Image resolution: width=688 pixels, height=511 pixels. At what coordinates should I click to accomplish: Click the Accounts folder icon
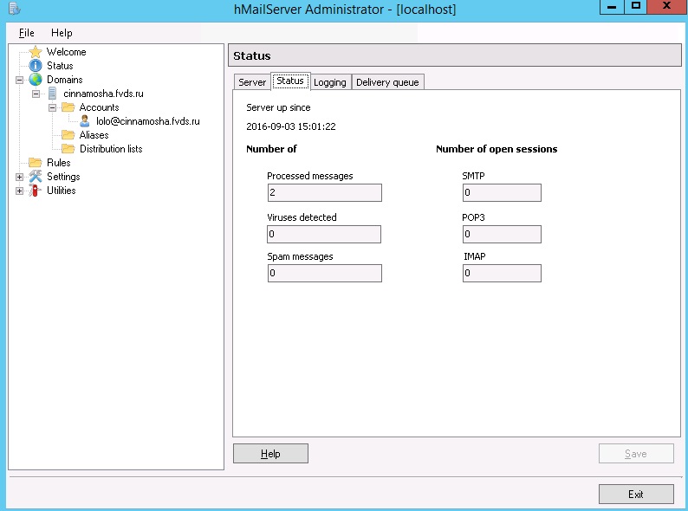(68, 107)
